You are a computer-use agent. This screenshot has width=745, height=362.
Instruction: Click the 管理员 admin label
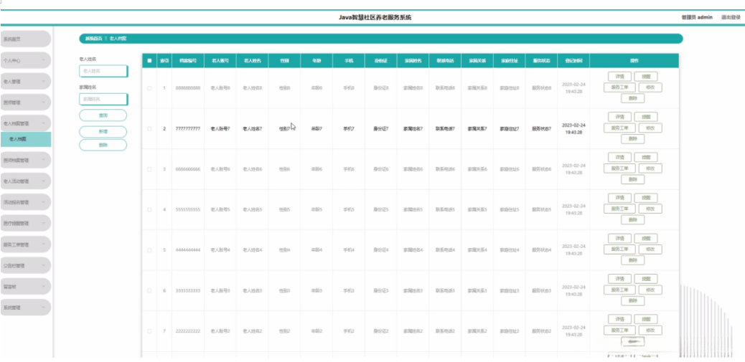click(x=696, y=17)
